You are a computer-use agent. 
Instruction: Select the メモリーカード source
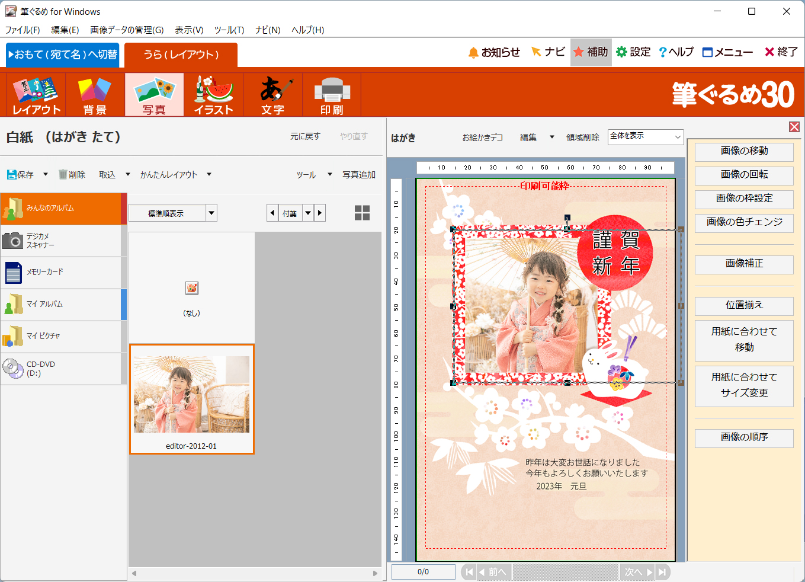63,273
